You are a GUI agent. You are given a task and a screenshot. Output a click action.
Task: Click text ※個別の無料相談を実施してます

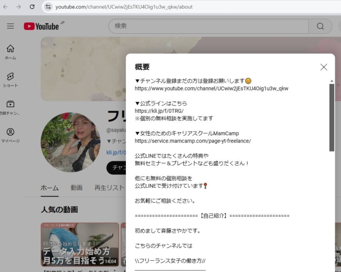[x=174, y=118]
